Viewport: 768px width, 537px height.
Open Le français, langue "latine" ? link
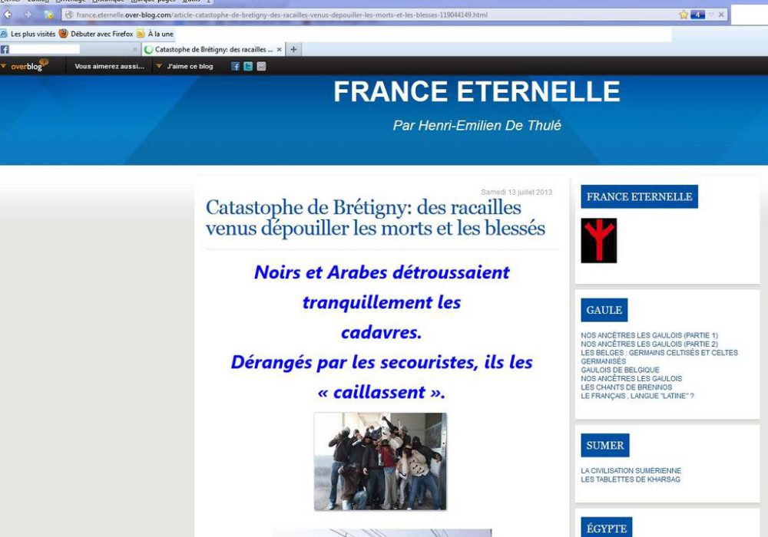pyautogui.click(x=637, y=396)
